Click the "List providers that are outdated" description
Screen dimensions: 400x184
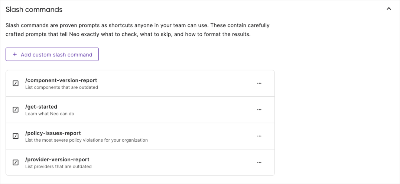pyautogui.click(x=58, y=167)
